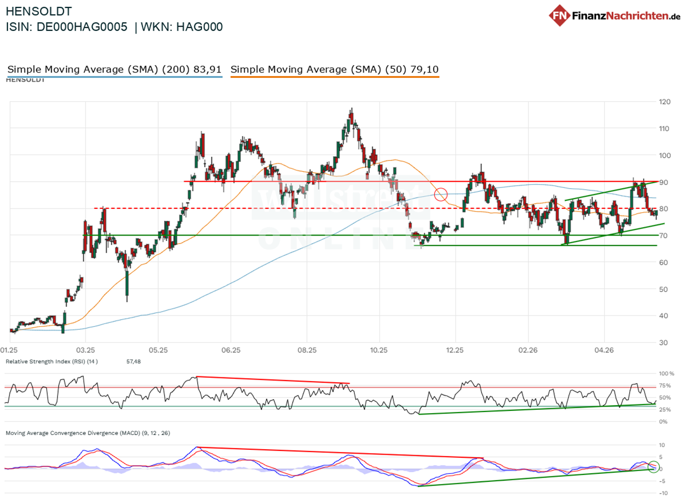Click the 01.25 date axis label
The width and height of the screenshot is (682, 501).
[10, 351]
